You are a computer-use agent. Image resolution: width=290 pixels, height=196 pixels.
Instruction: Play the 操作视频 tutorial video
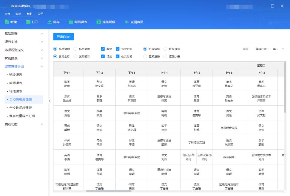(x=106, y=22)
